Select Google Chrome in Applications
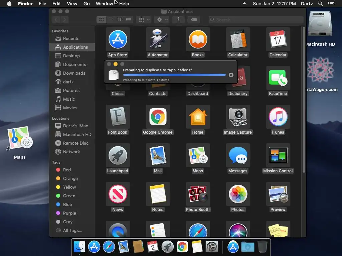The height and width of the screenshot is (256, 342). tap(158, 116)
